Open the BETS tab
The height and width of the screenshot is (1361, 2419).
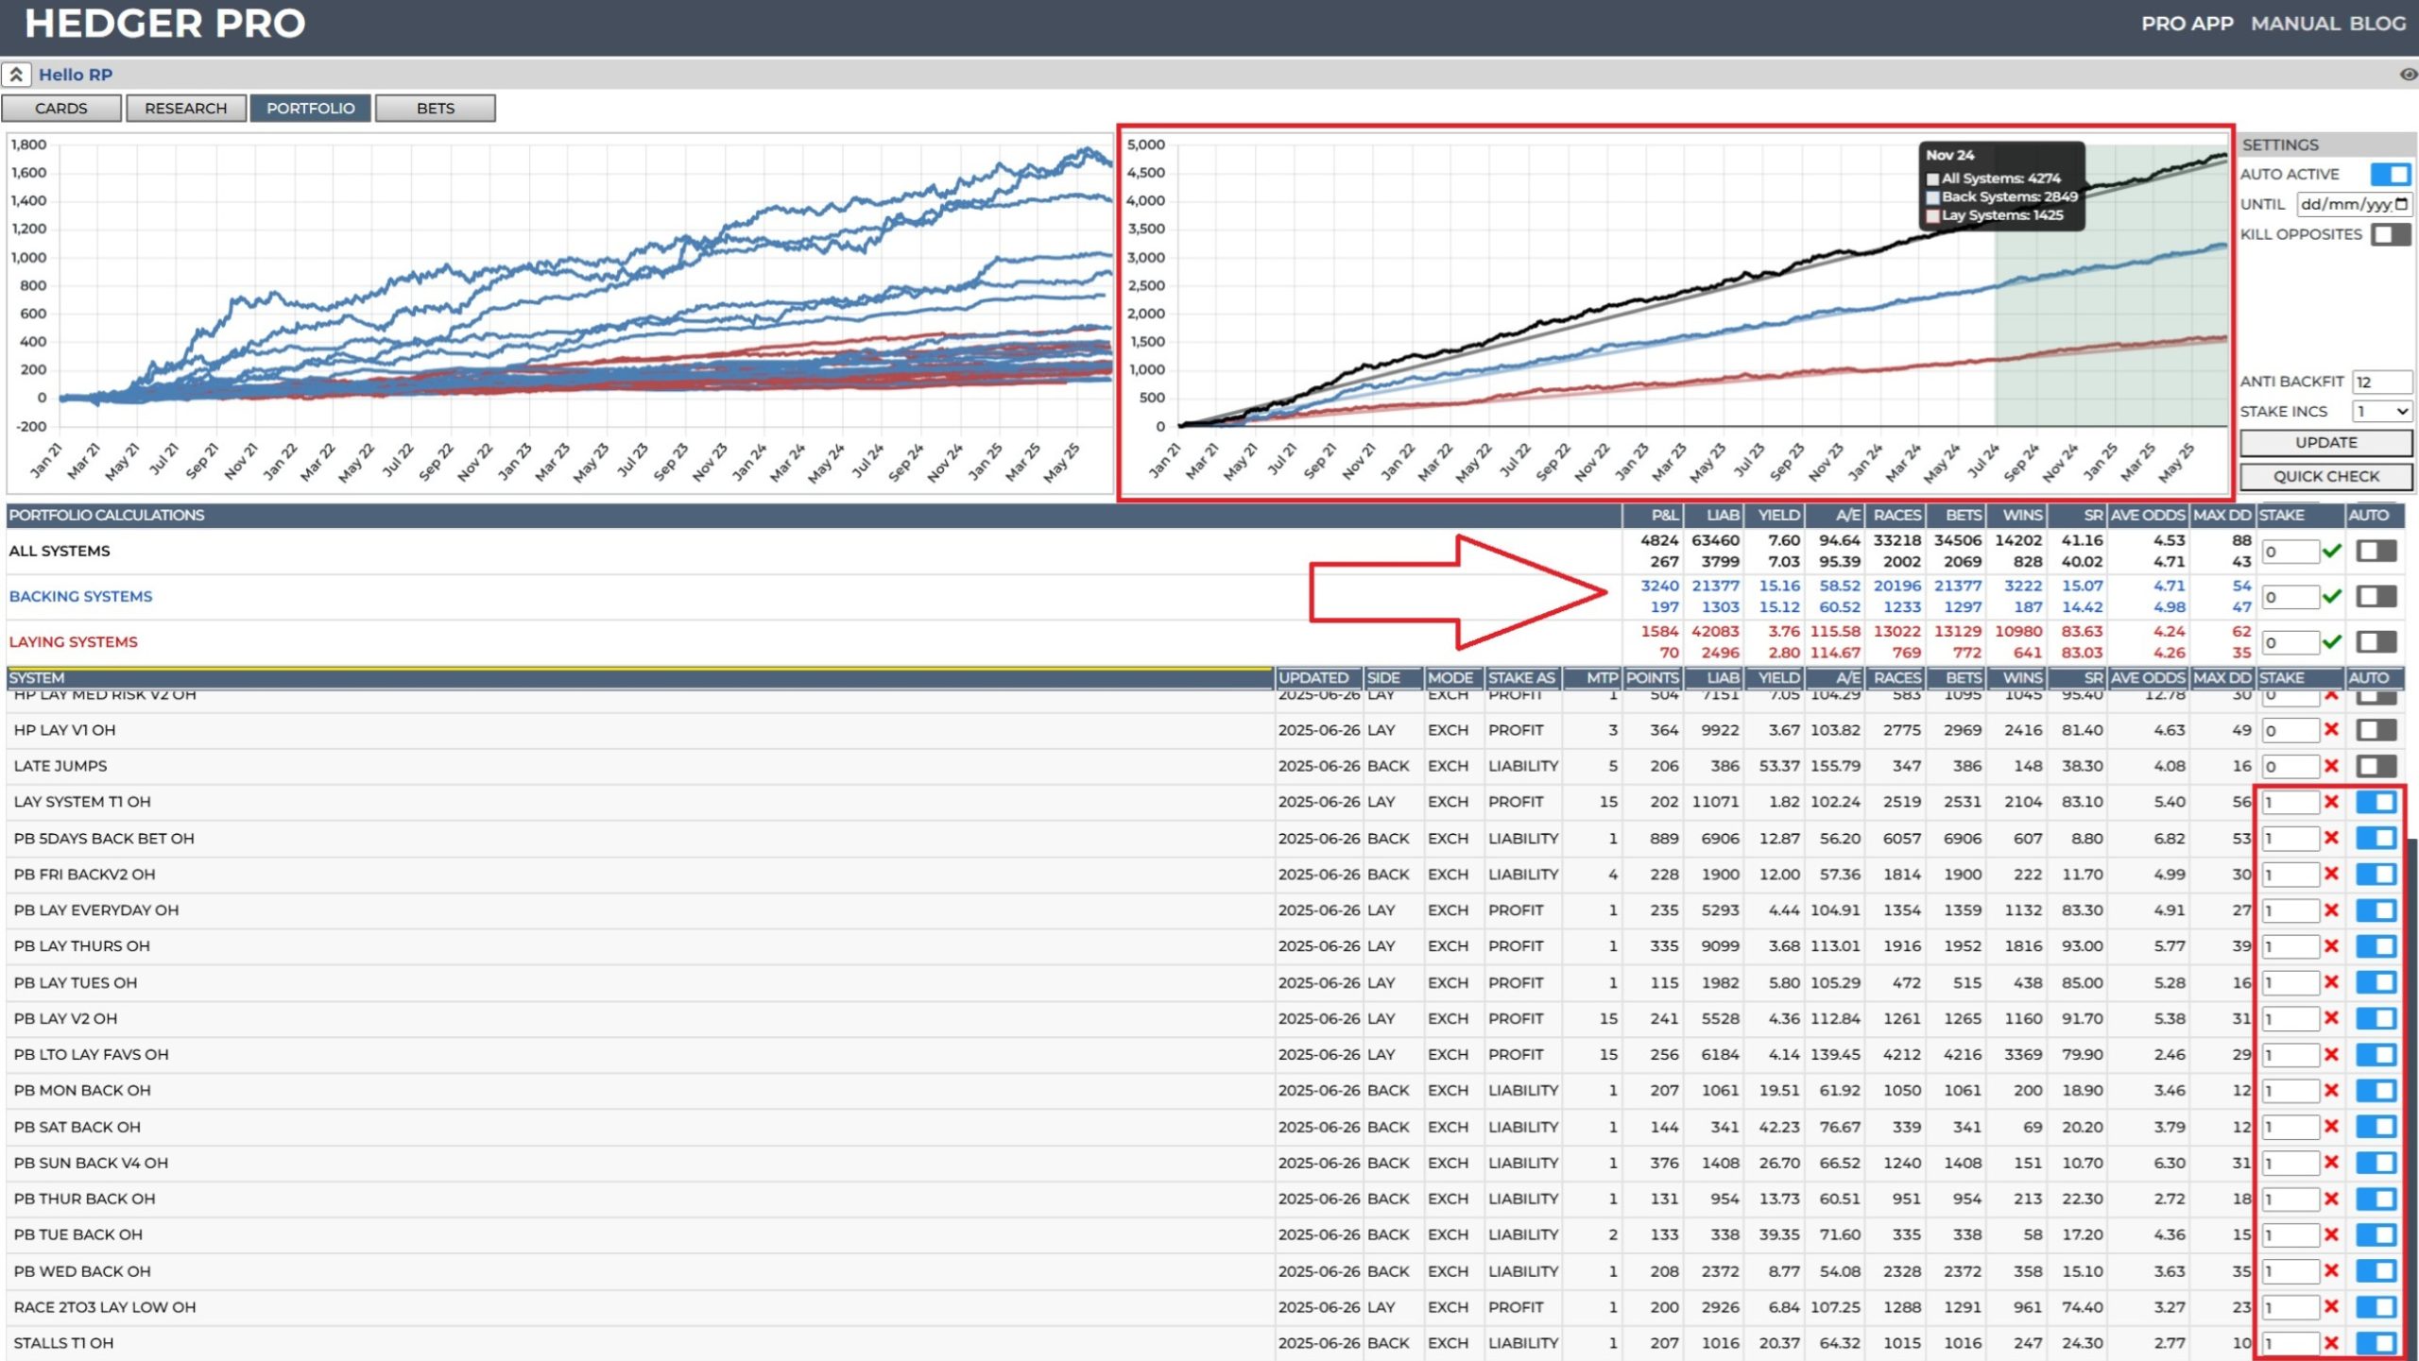(436, 108)
